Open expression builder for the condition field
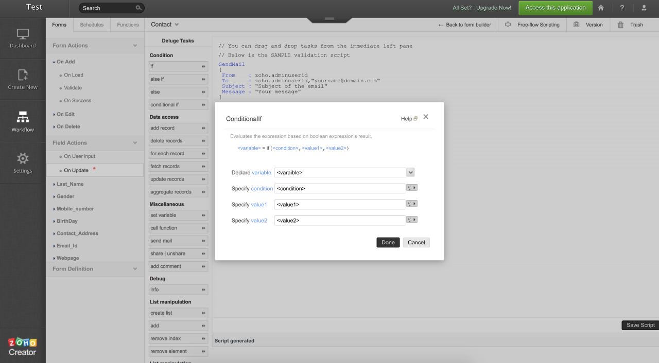This screenshot has width=659, height=363. (x=412, y=188)
